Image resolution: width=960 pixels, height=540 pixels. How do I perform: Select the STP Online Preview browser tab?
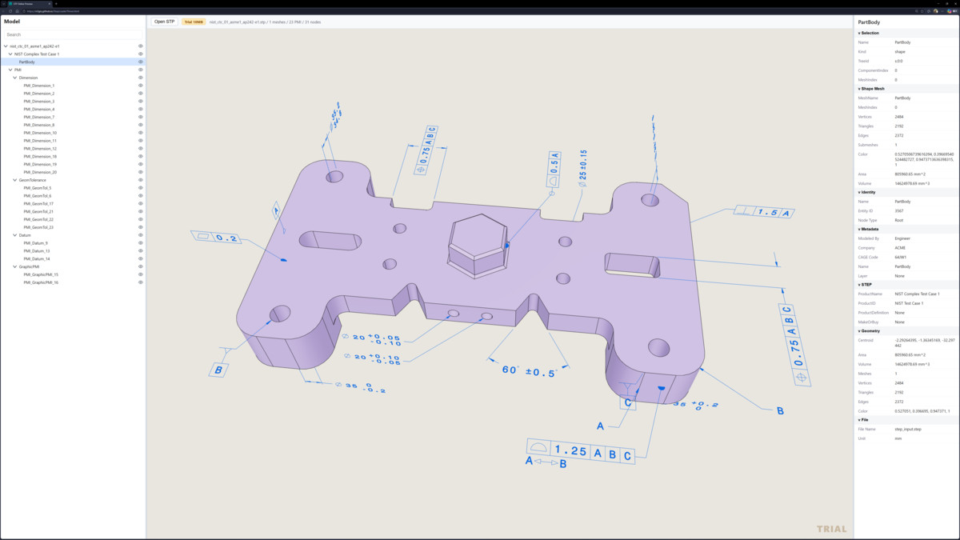coord(29,4)
